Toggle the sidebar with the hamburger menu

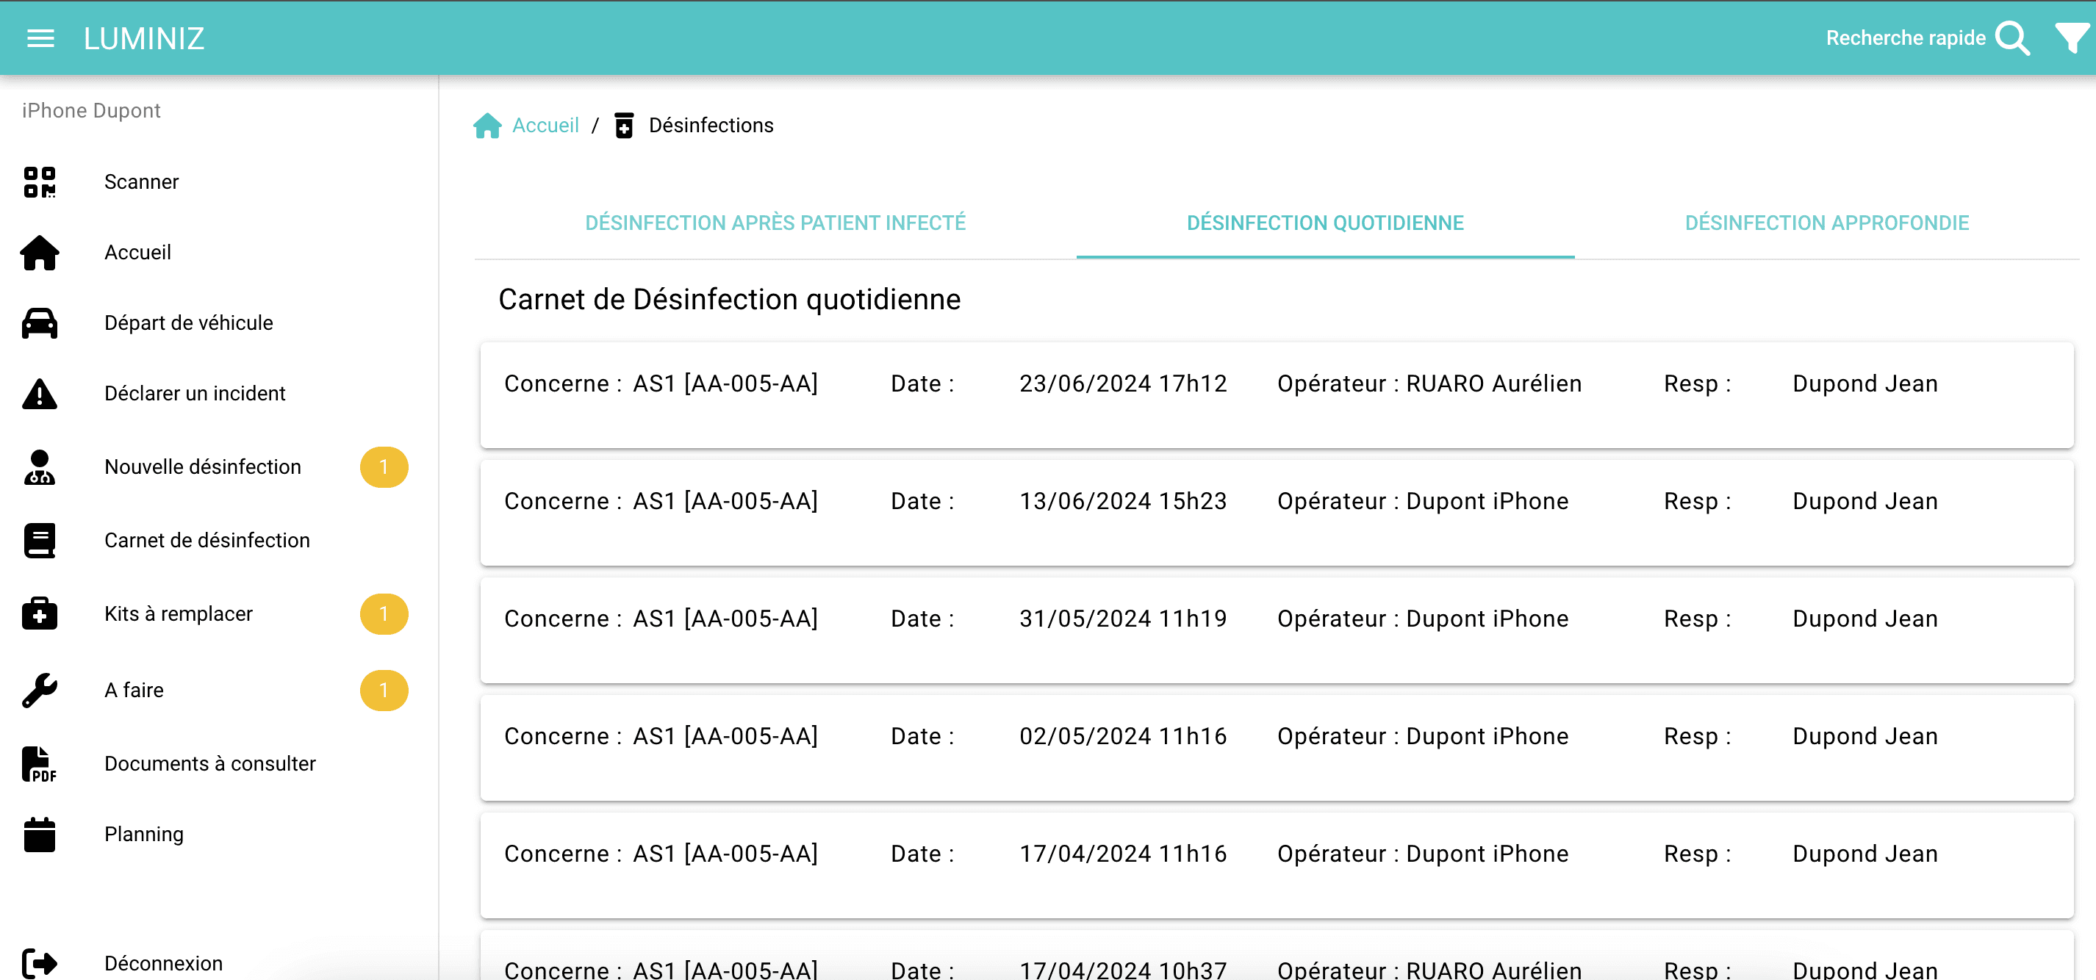point(39,38)
